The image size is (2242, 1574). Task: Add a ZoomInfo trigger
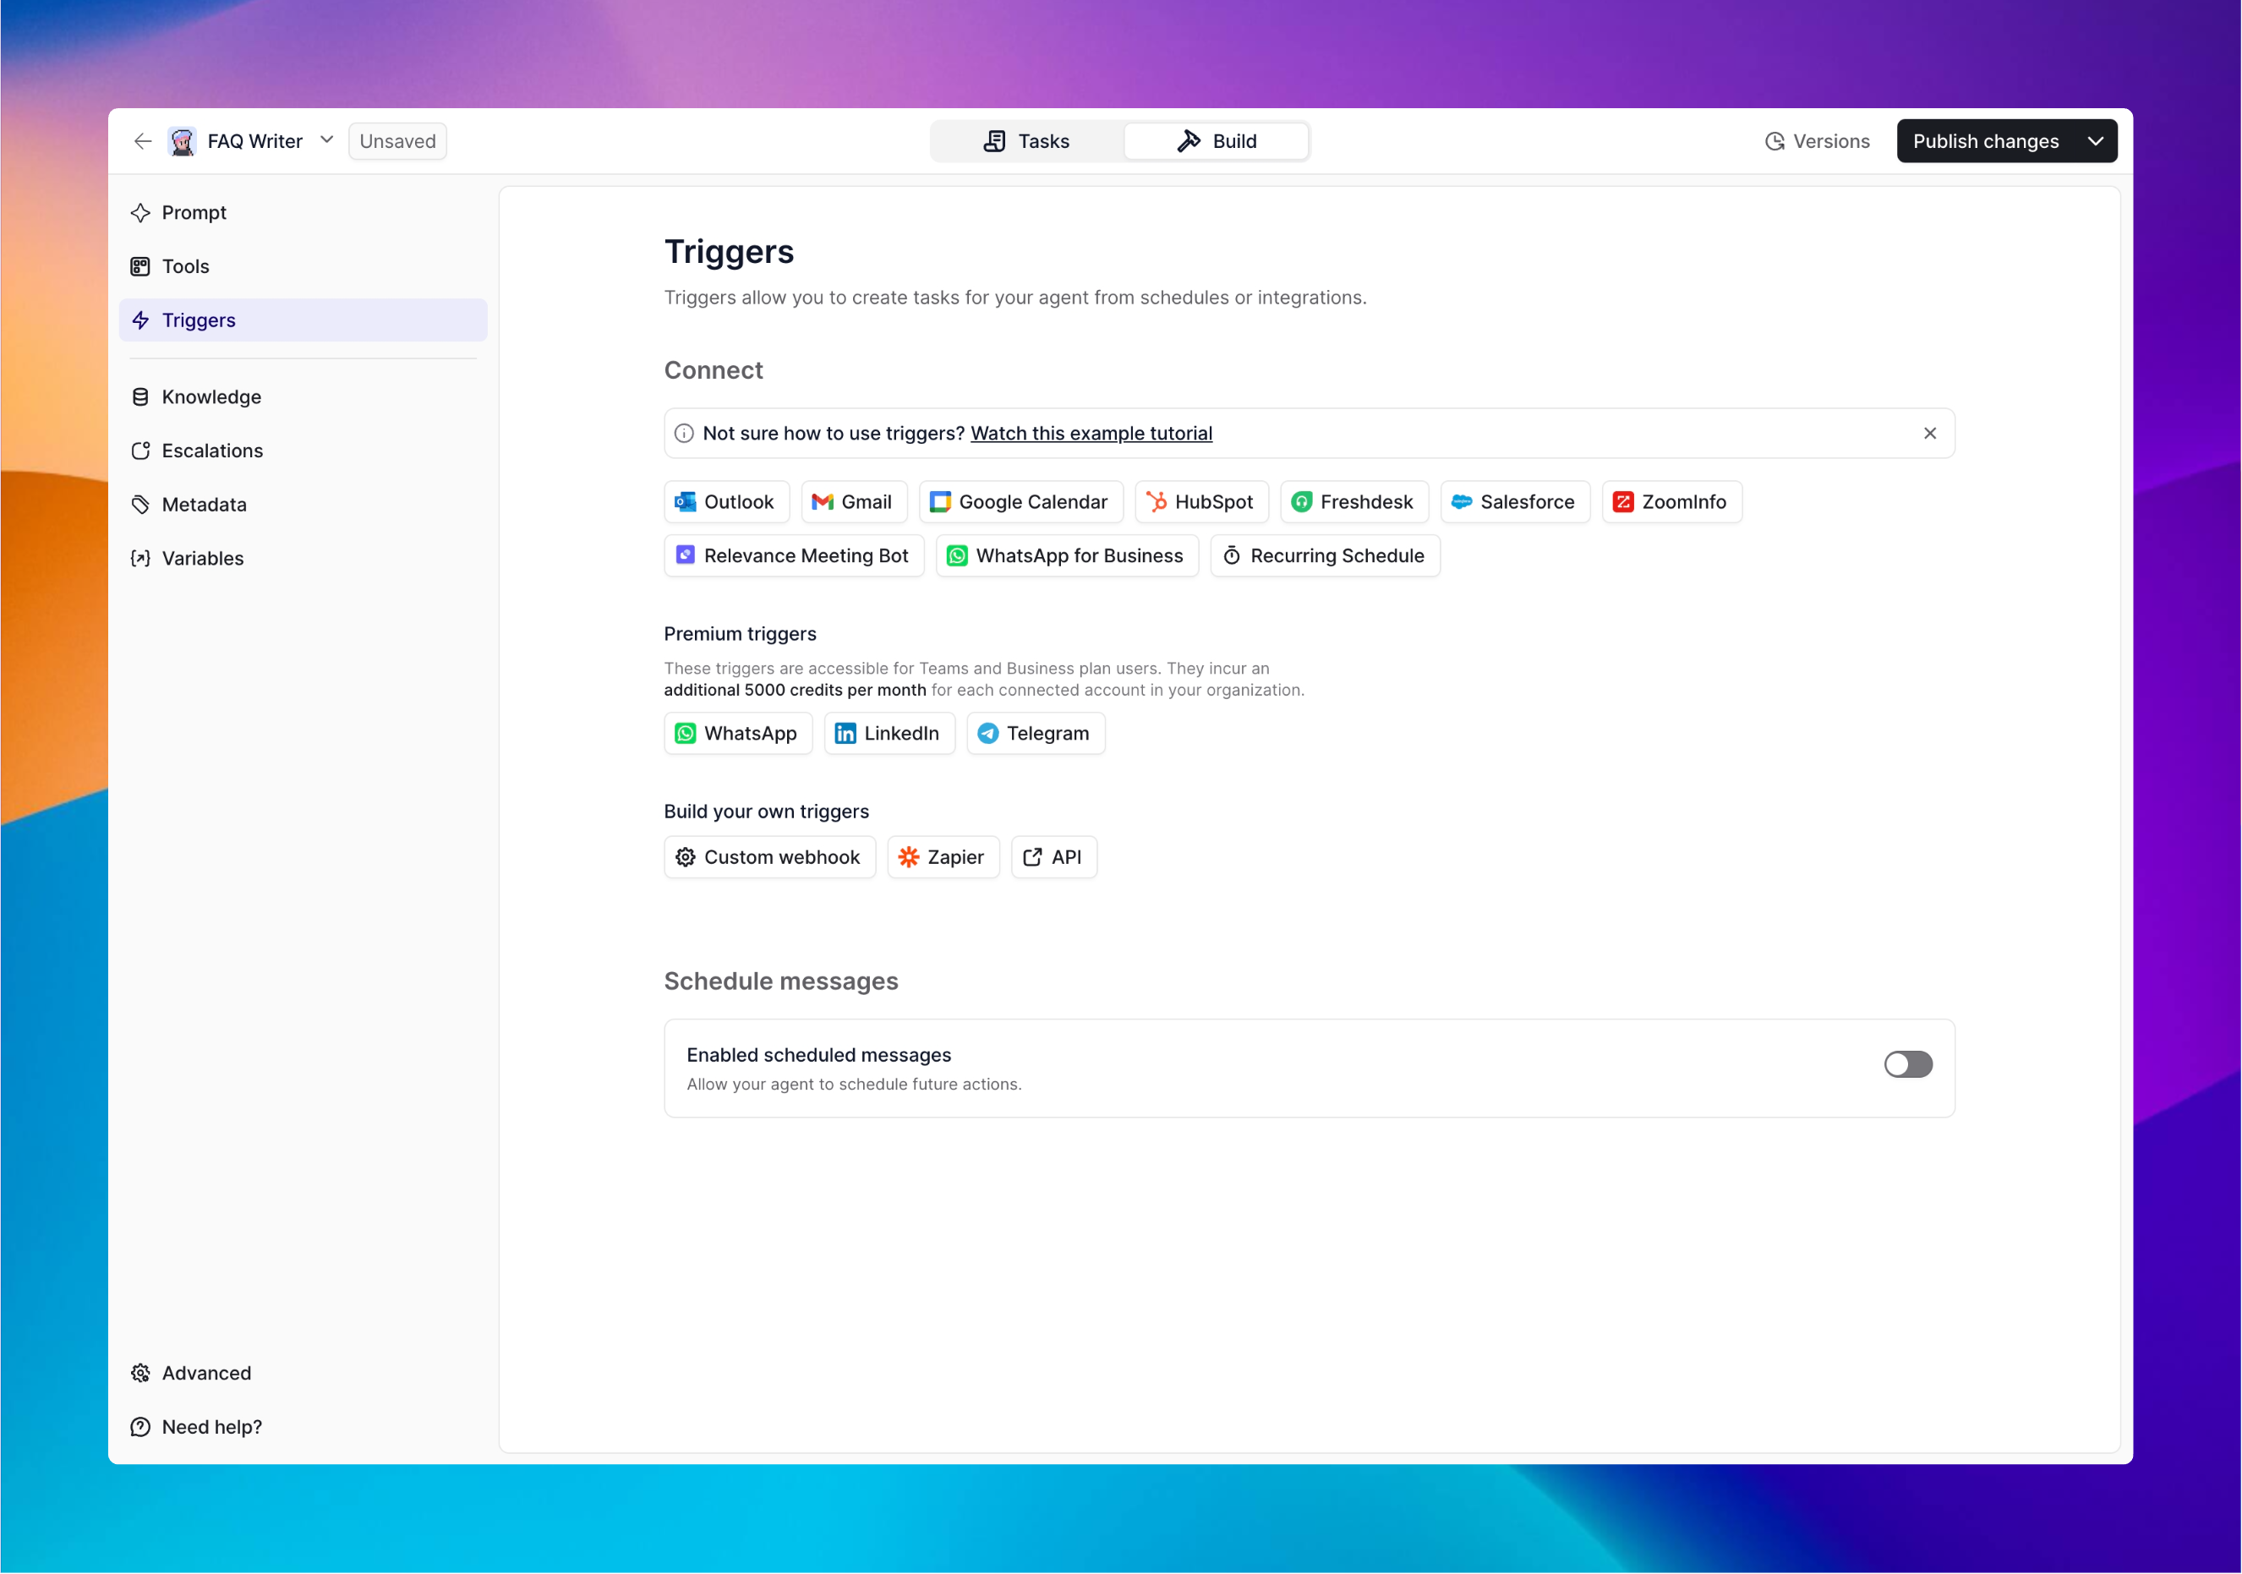click(1671, 502)
